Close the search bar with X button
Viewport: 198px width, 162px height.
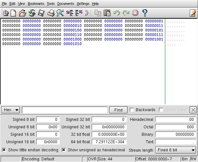(193, 110)
